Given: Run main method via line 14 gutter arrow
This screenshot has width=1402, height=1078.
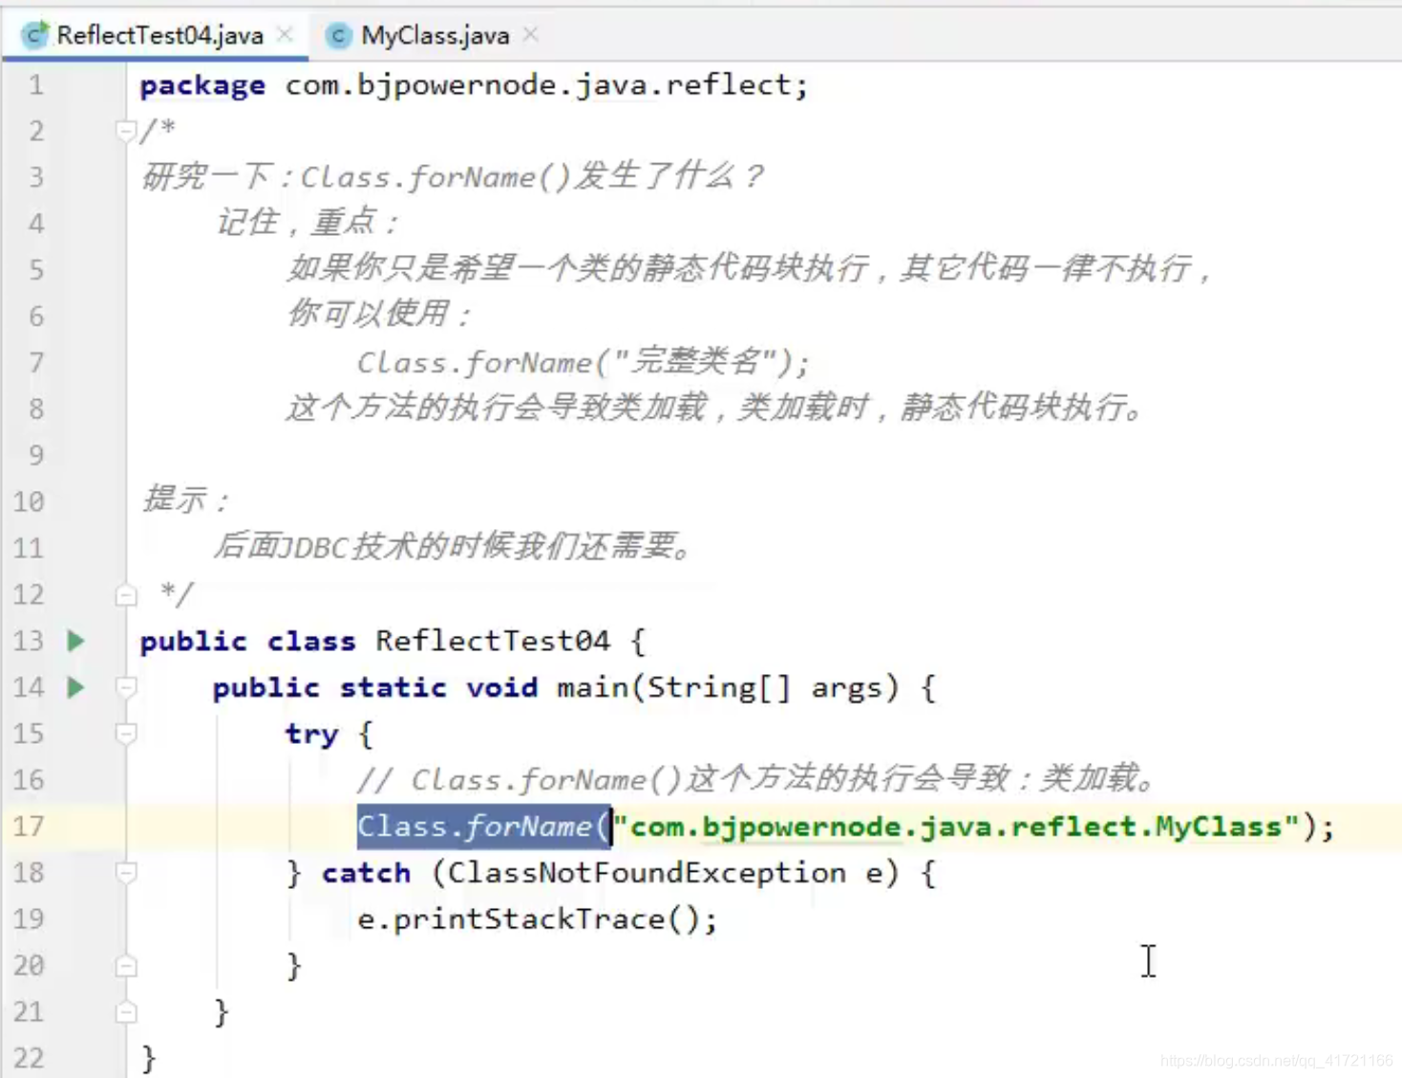Looking at the screenshot, I should (x=76, y=687).
